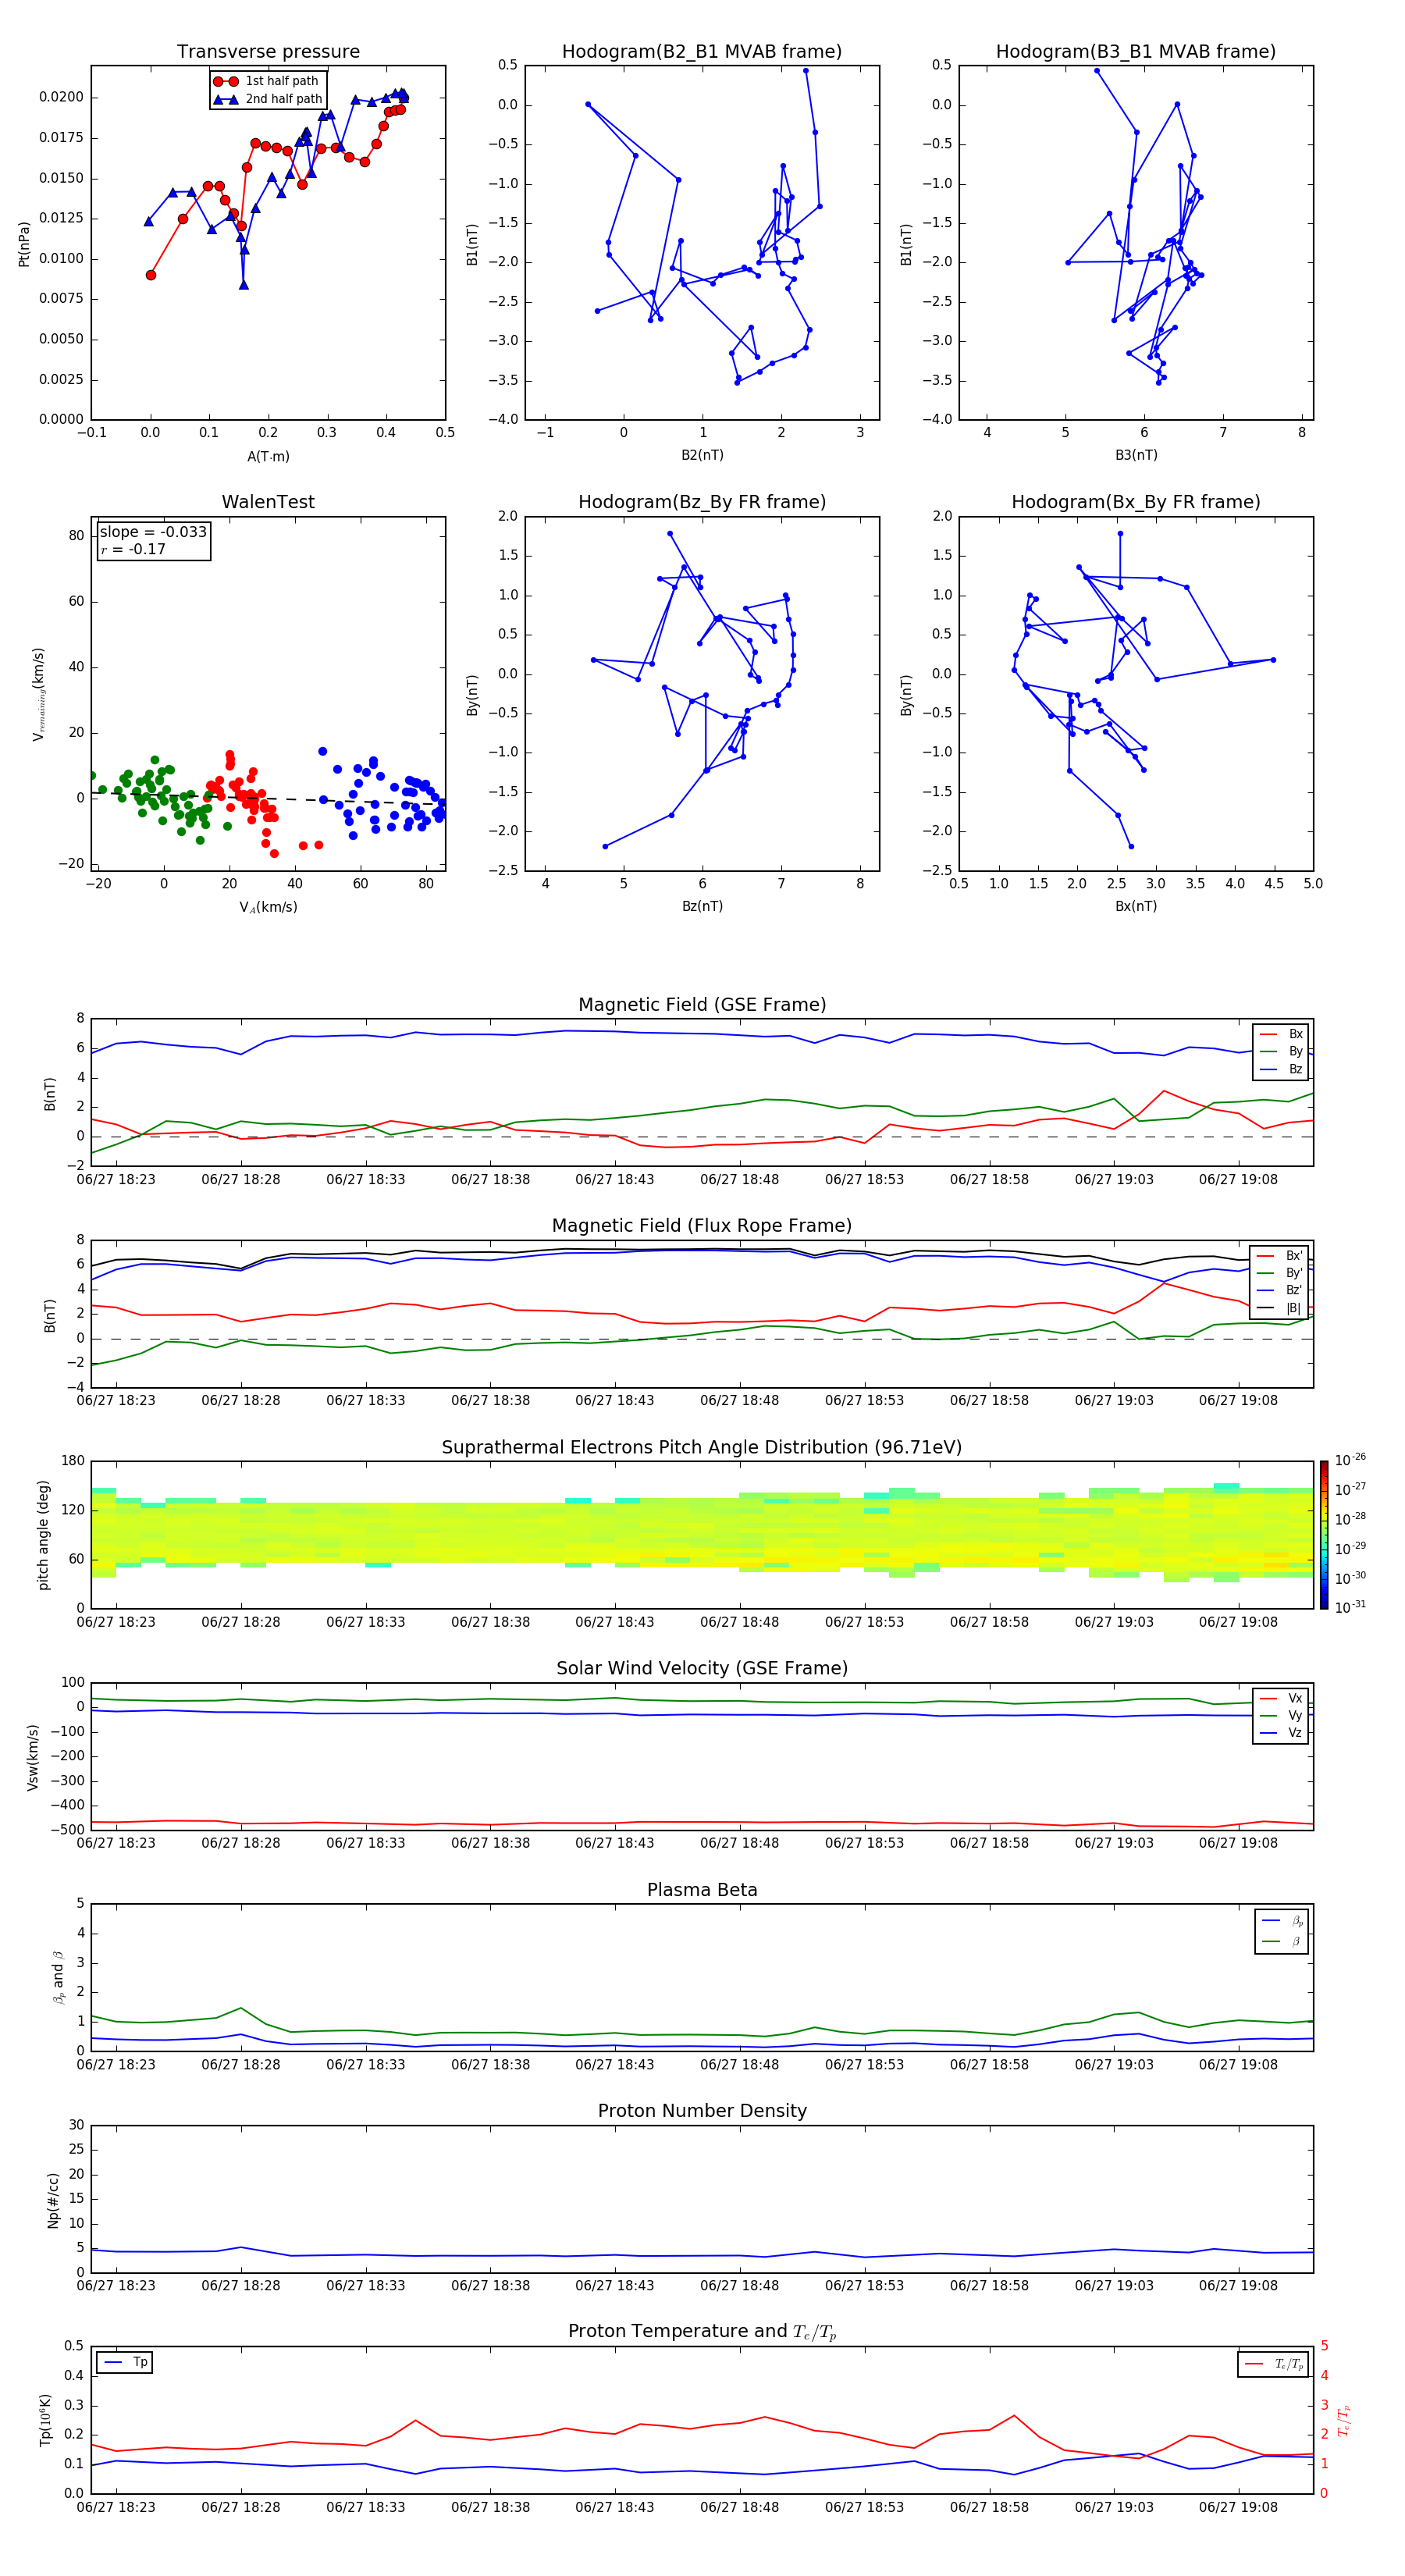1405x2576 pixels.
Task: Click the βp entry in Plasma Beta legend
Action: pos(1282,1921)
